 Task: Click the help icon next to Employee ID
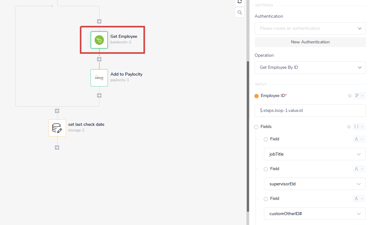click(x=350, y=96)
